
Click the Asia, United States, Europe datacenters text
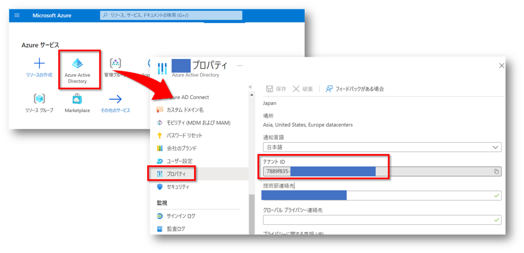point(308,125)
